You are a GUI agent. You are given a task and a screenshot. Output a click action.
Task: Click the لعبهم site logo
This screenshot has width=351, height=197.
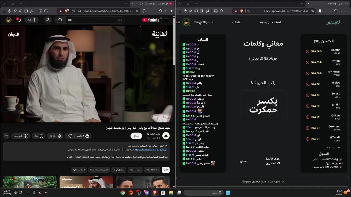(x=333, y=22)
